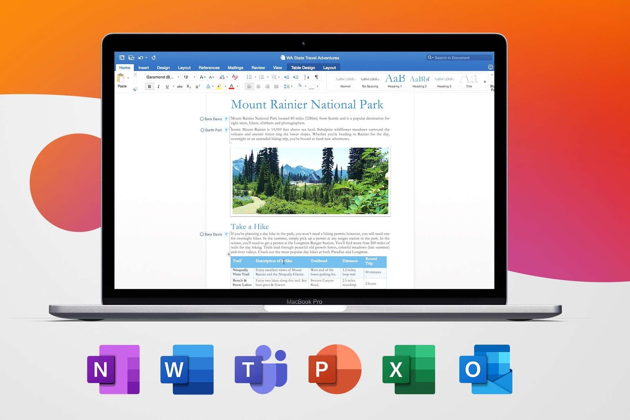Click the superscript button
Screen dimensions: 630x420
(x=198, y=87)
